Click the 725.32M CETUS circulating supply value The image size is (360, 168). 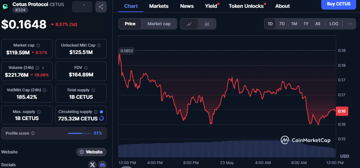(78, 119)
